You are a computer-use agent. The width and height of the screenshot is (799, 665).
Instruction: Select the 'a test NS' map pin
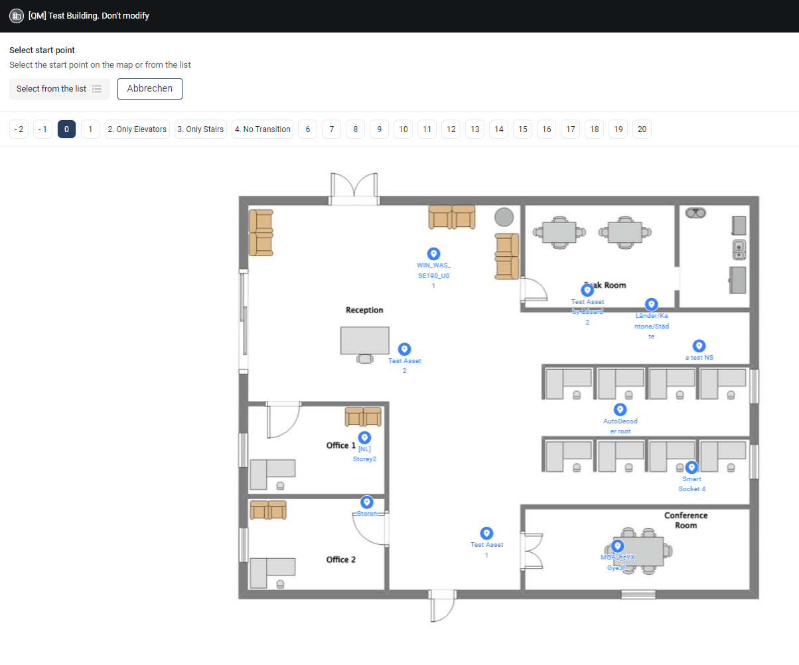pos(699,346)
